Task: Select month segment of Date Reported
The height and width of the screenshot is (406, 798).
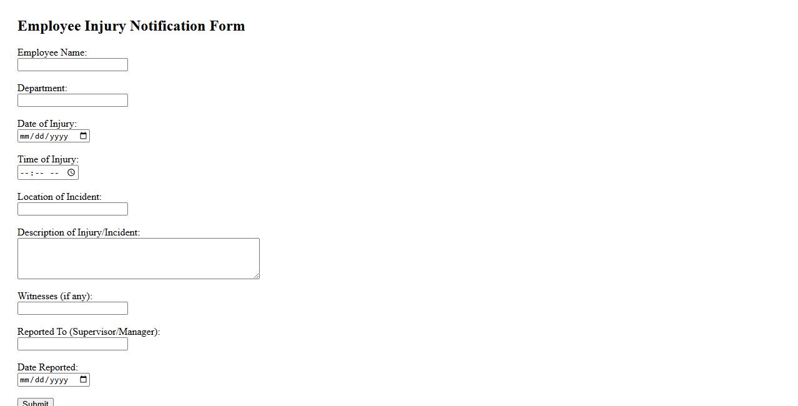Action: (24, 380)
